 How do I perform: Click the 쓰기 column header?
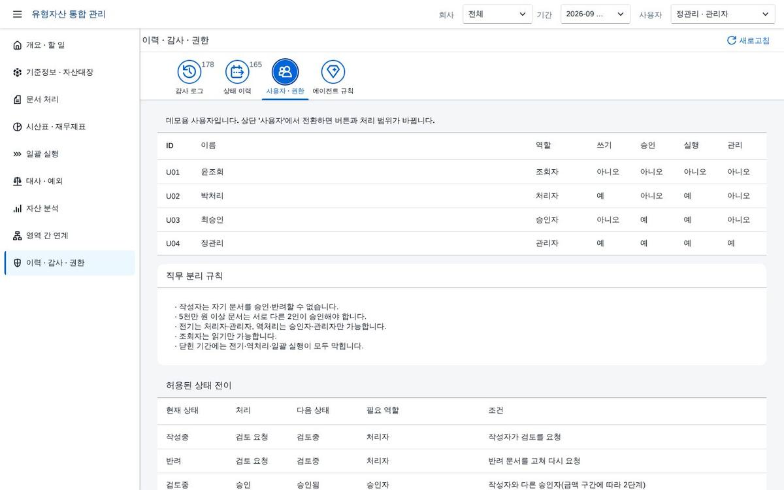click(604, 146)
